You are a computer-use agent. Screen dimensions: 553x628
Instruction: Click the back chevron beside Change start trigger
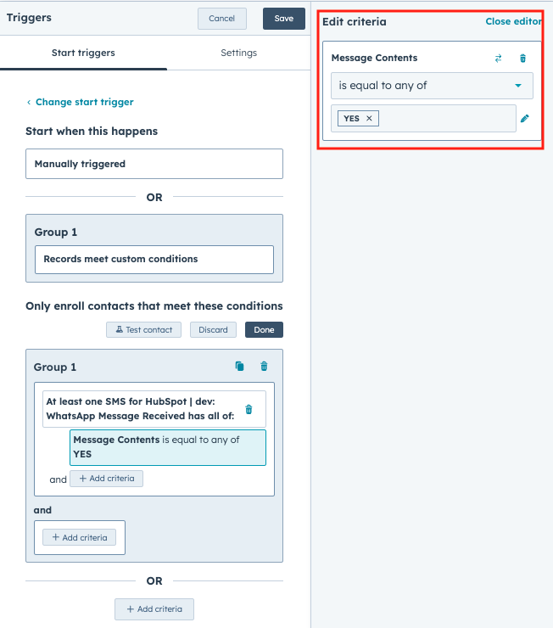29,103
